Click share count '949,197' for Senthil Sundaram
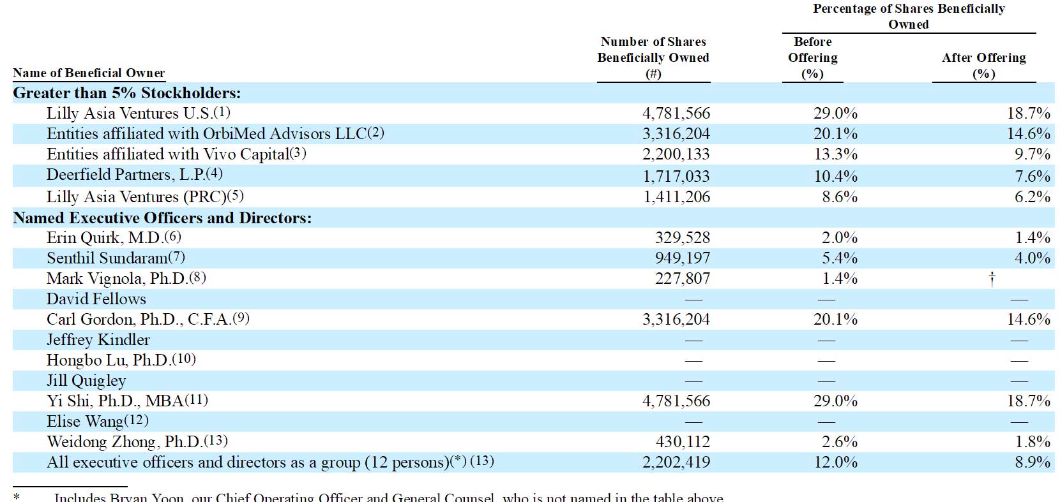 [x=683, y=258]
